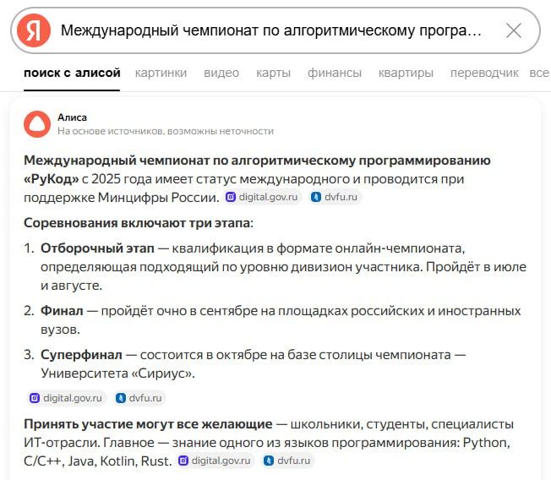Screen dimensions: 551x480
Task: Select the квартиры tab
Action: point(406,73)
